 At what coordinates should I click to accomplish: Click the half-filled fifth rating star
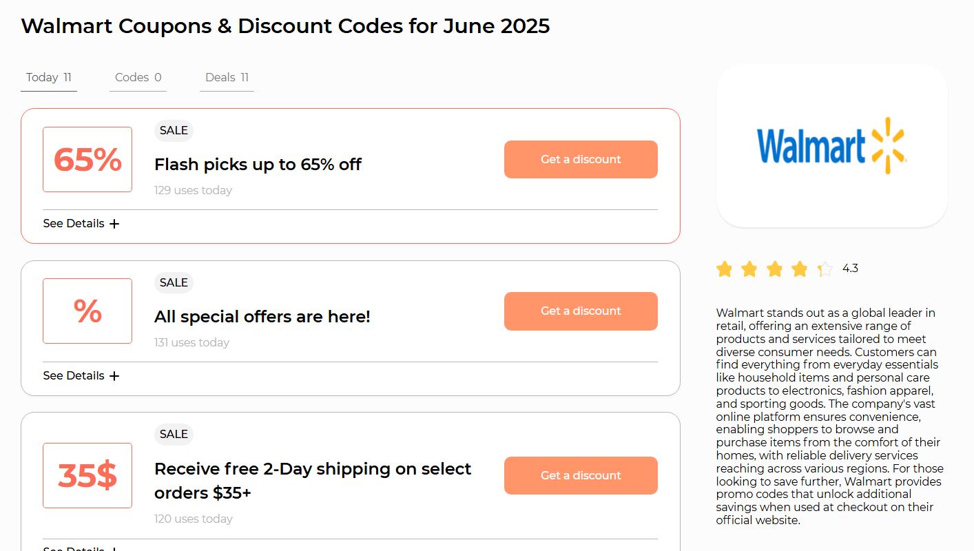point(825,269)
